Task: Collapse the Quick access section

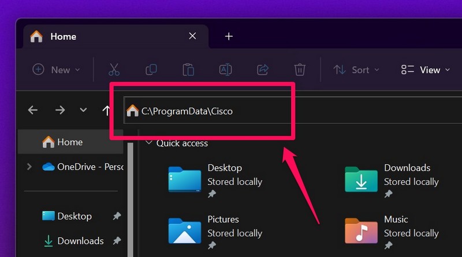Action: (x=149, y=143)
